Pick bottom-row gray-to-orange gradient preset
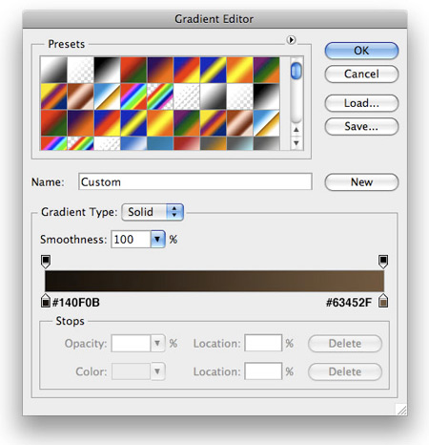The height and width of the screenshot is (445, 429). click(214, 143)
